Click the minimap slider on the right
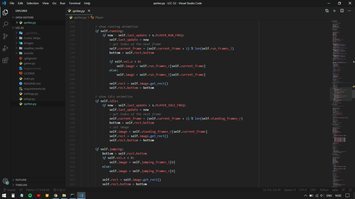The image size is (355, 199). tap(341, 93)
